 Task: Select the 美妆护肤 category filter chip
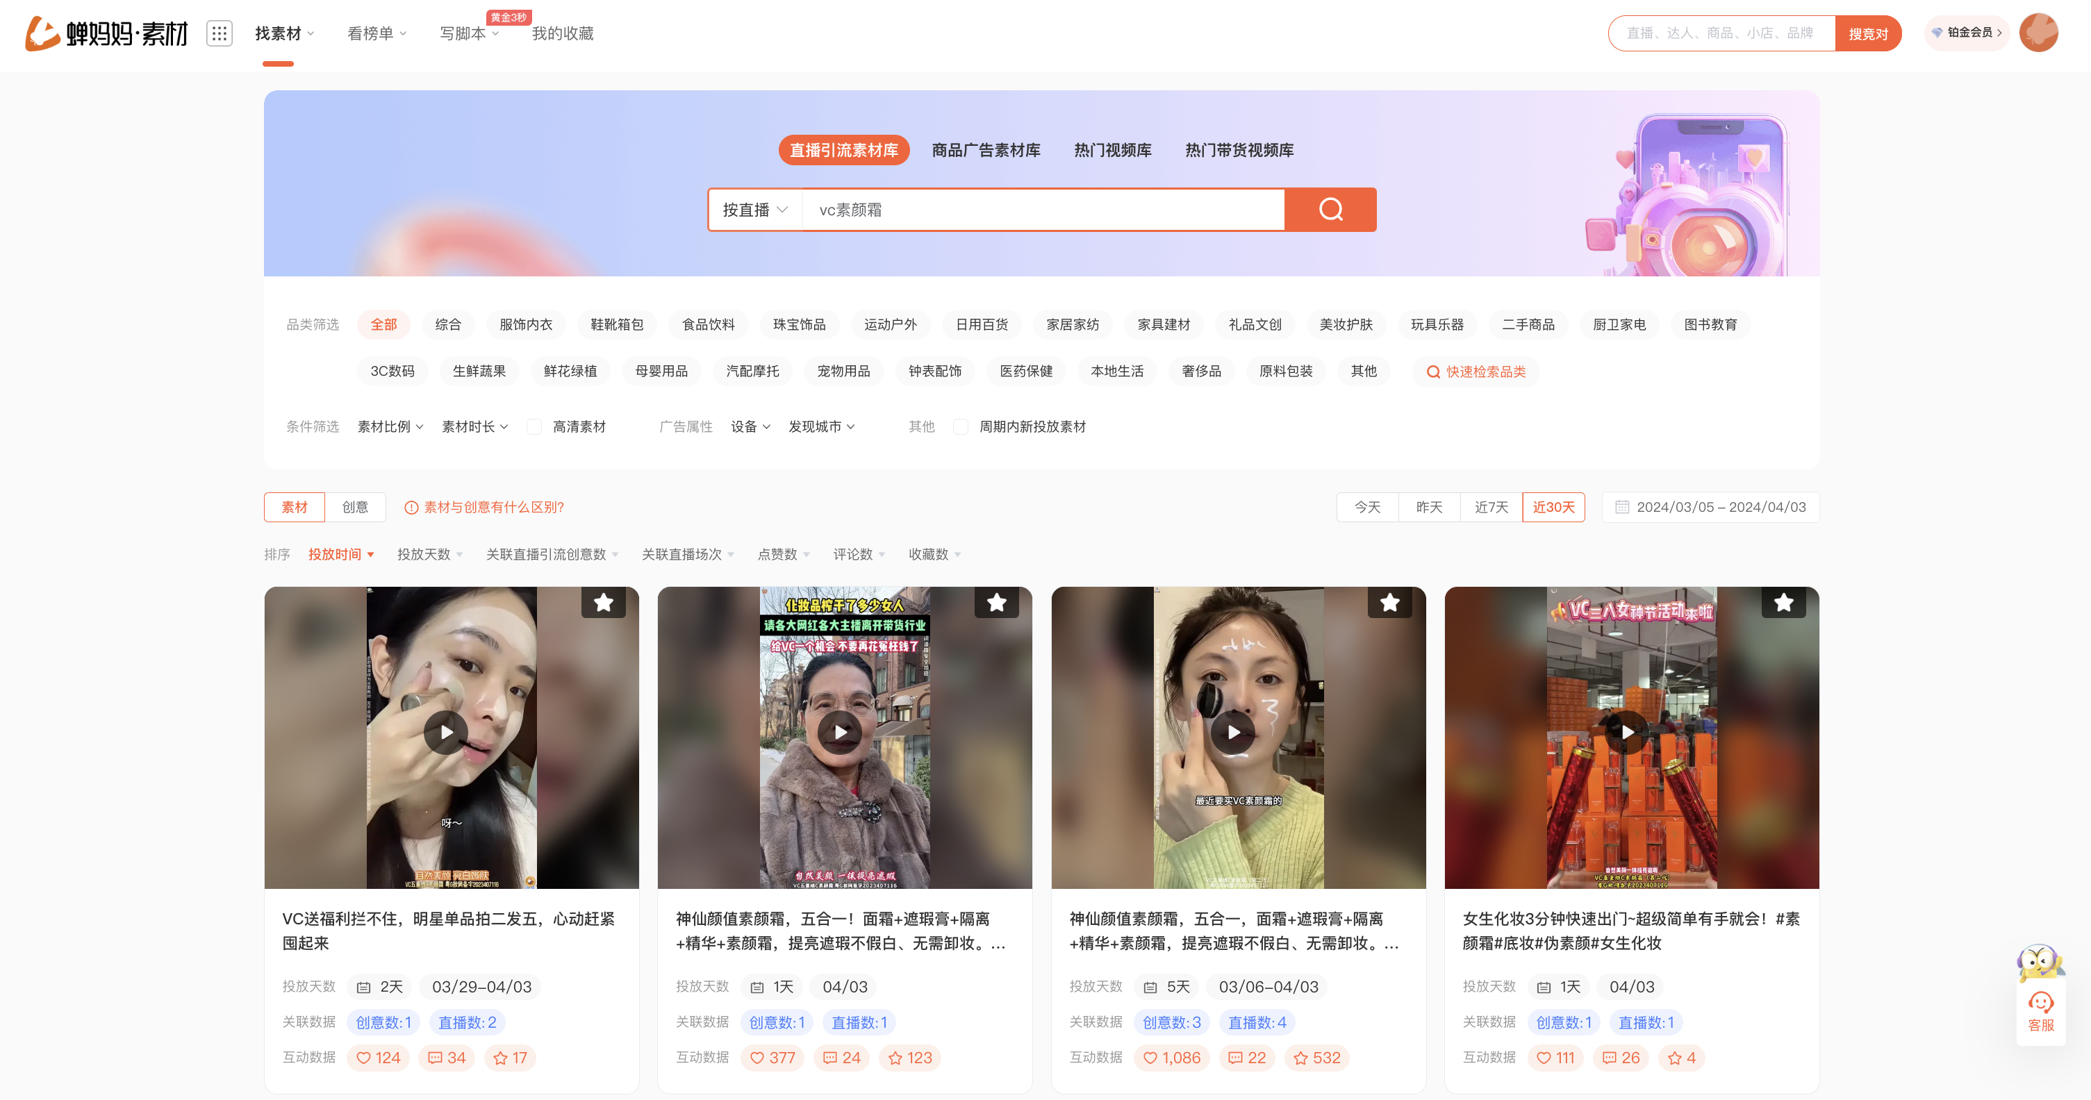coord(1346,324)
